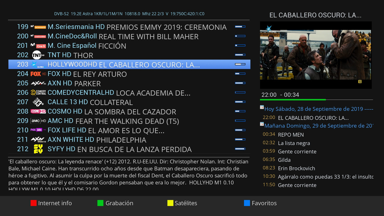The width and height of the screenshot is (384, 216).
Task: Click the event title PARKER
Action: click(87, 84)
